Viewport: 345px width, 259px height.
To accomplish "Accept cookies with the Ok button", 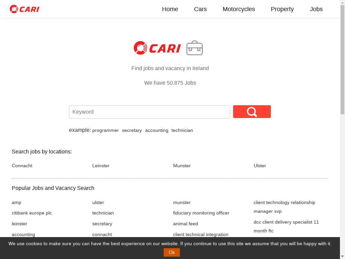I will (171, 252).
